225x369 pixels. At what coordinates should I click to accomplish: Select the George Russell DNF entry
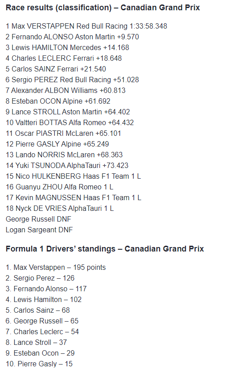click(38, 219)
